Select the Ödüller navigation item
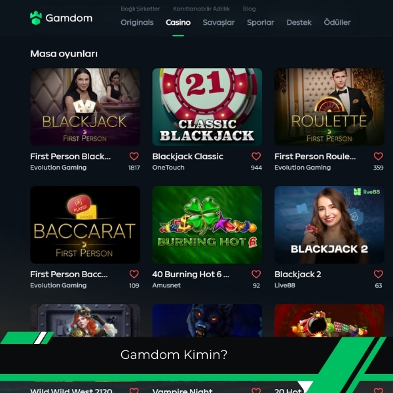The height and width of the screenshot is (393, 393). click(x=337, y=22)
